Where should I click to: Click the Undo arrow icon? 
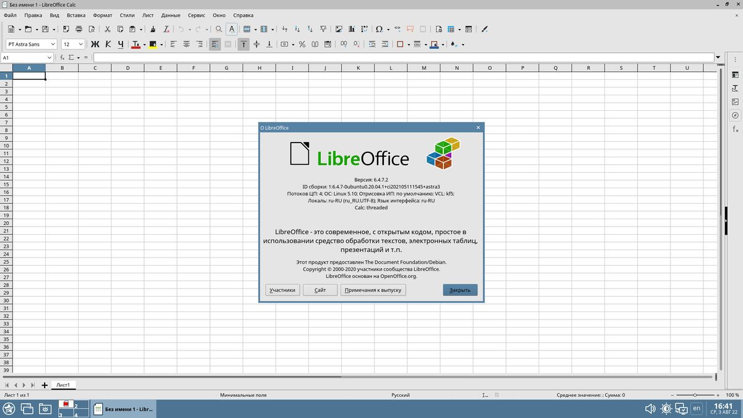[181, 29]
